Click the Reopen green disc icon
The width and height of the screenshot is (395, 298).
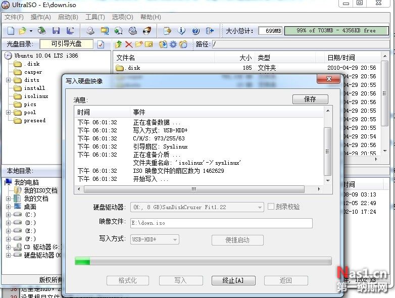coord(42,31)
